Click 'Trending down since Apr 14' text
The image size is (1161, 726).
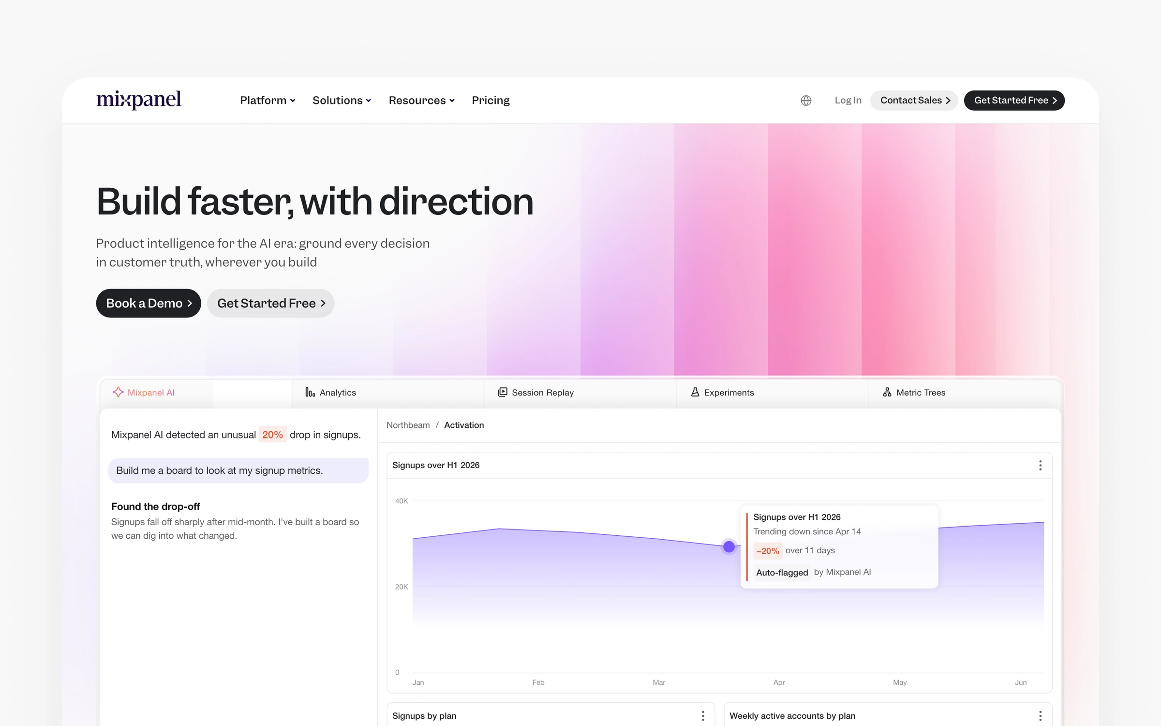tap(807, 531)
